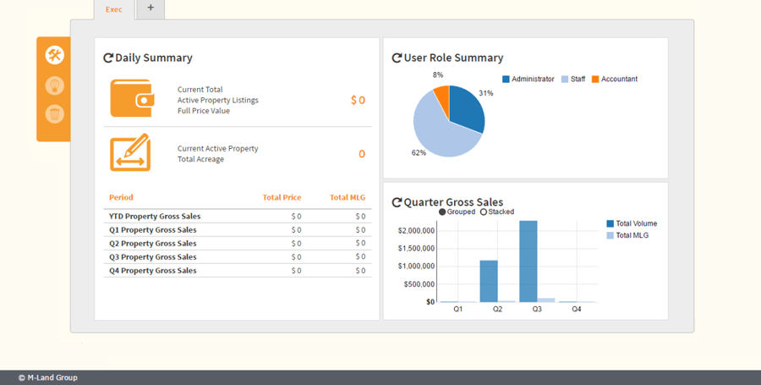
Task: Open the tools (wrench and hammer) icon
Action: pyautogui.click(x=54, y=55)
